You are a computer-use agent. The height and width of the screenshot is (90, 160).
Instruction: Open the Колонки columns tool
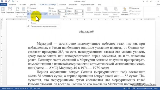click(23, 11)
